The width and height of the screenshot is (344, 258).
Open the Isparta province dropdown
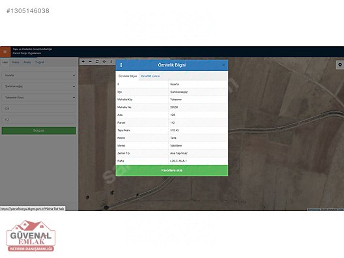coord(39,76)
